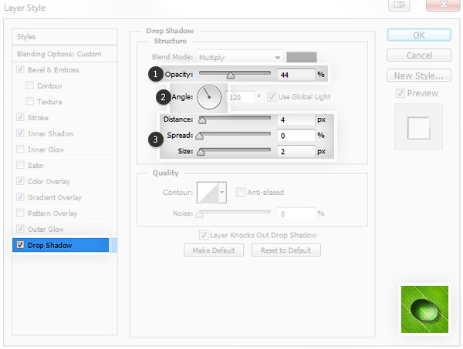
Task: Click the Distance value field
Action: [x=296, y=119]
